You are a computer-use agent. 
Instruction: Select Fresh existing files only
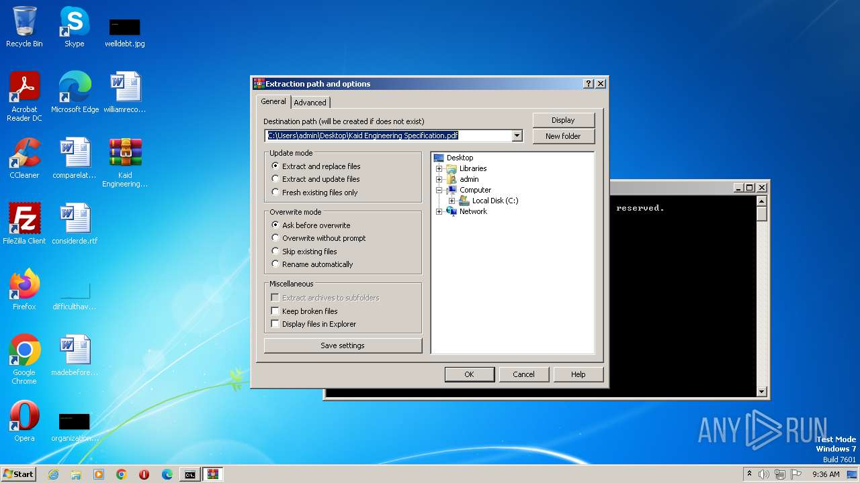314,193
